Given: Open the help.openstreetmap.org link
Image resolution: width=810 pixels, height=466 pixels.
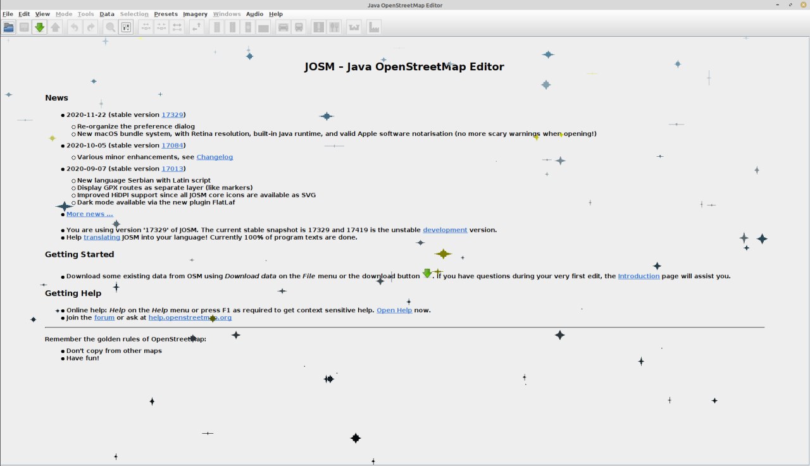Looking at the screenshot, I should click(190, 317).
